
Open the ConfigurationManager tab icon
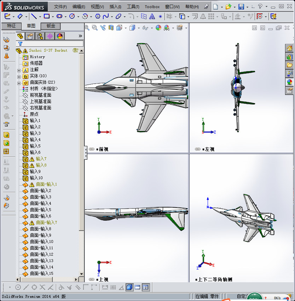point(40,36)
